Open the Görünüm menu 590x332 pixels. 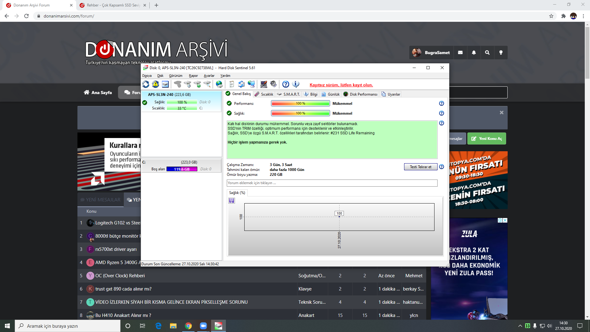point(176,76)
